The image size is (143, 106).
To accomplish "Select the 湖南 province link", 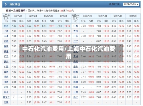I will tap(6, 77).
